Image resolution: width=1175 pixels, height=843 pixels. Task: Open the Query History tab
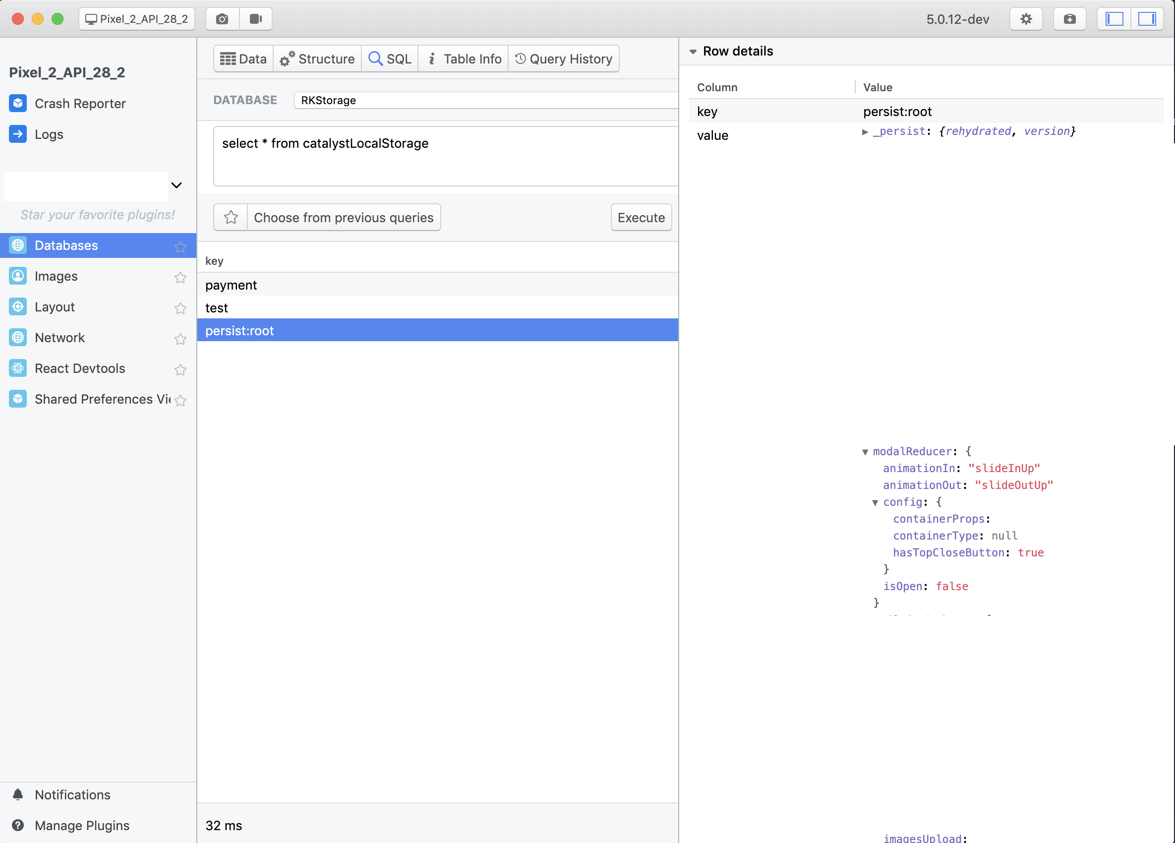[564, 59]
